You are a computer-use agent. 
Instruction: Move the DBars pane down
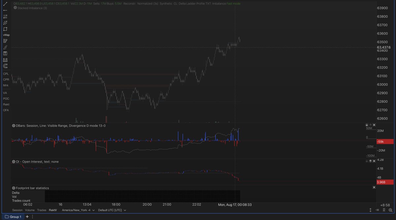point(367,125)
